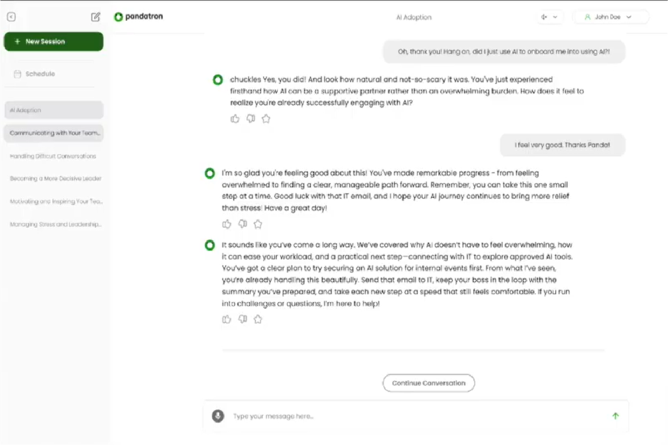668x445 pixels.
Task: Click the pandatron logo
Action: coord(138,16)
